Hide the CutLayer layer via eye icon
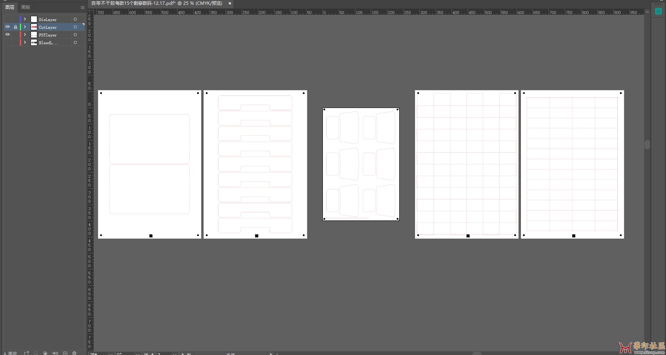Image resolution: width=666 pixels, height=355 pixels. click(7, 27)
